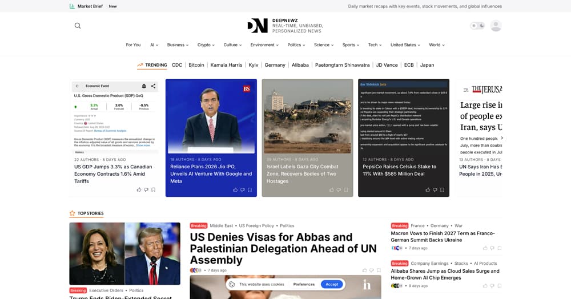Bookmark the Macron Vows story
Viewport: 571px width, 299px height.
click(499, 248)
